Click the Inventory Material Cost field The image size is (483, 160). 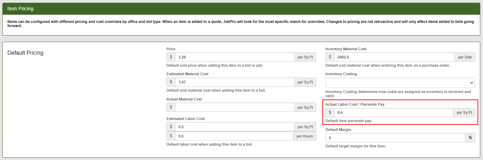tap(394, 57)
